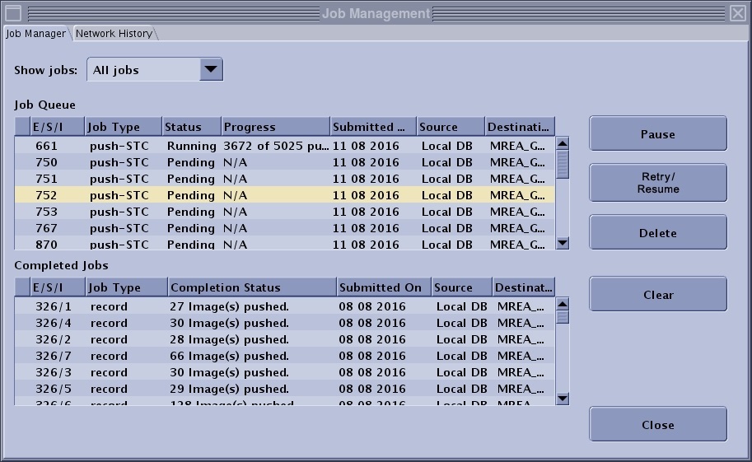Switch to the Network History tab
Viewport: 752px width, 462px height.
coord(114,34)
